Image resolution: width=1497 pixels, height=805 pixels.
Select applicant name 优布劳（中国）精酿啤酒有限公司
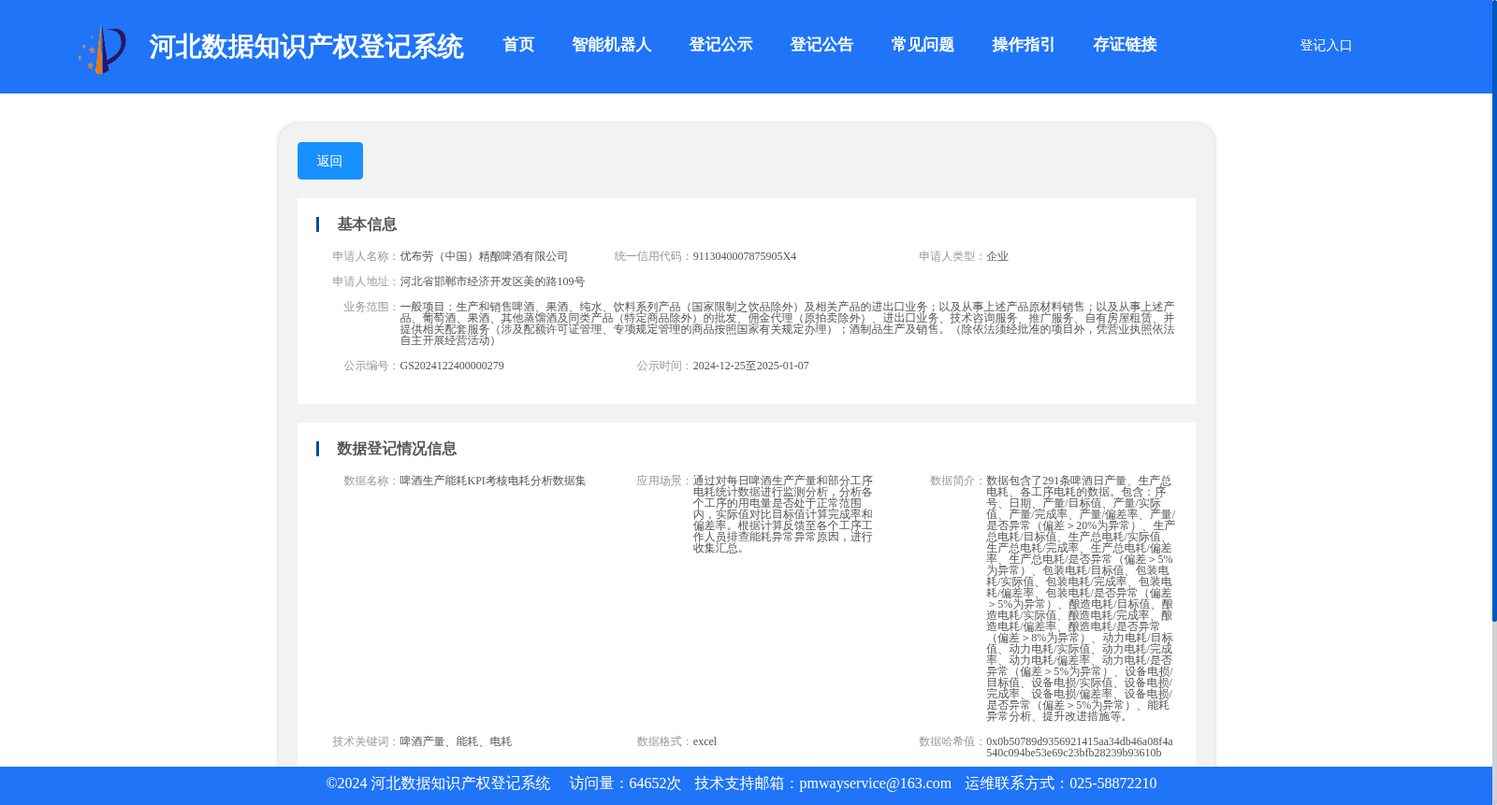(484, 256)
